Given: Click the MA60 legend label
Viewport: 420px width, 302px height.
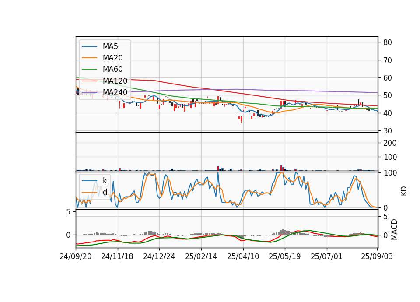Looking at the screenshot, I should point(112,69).
